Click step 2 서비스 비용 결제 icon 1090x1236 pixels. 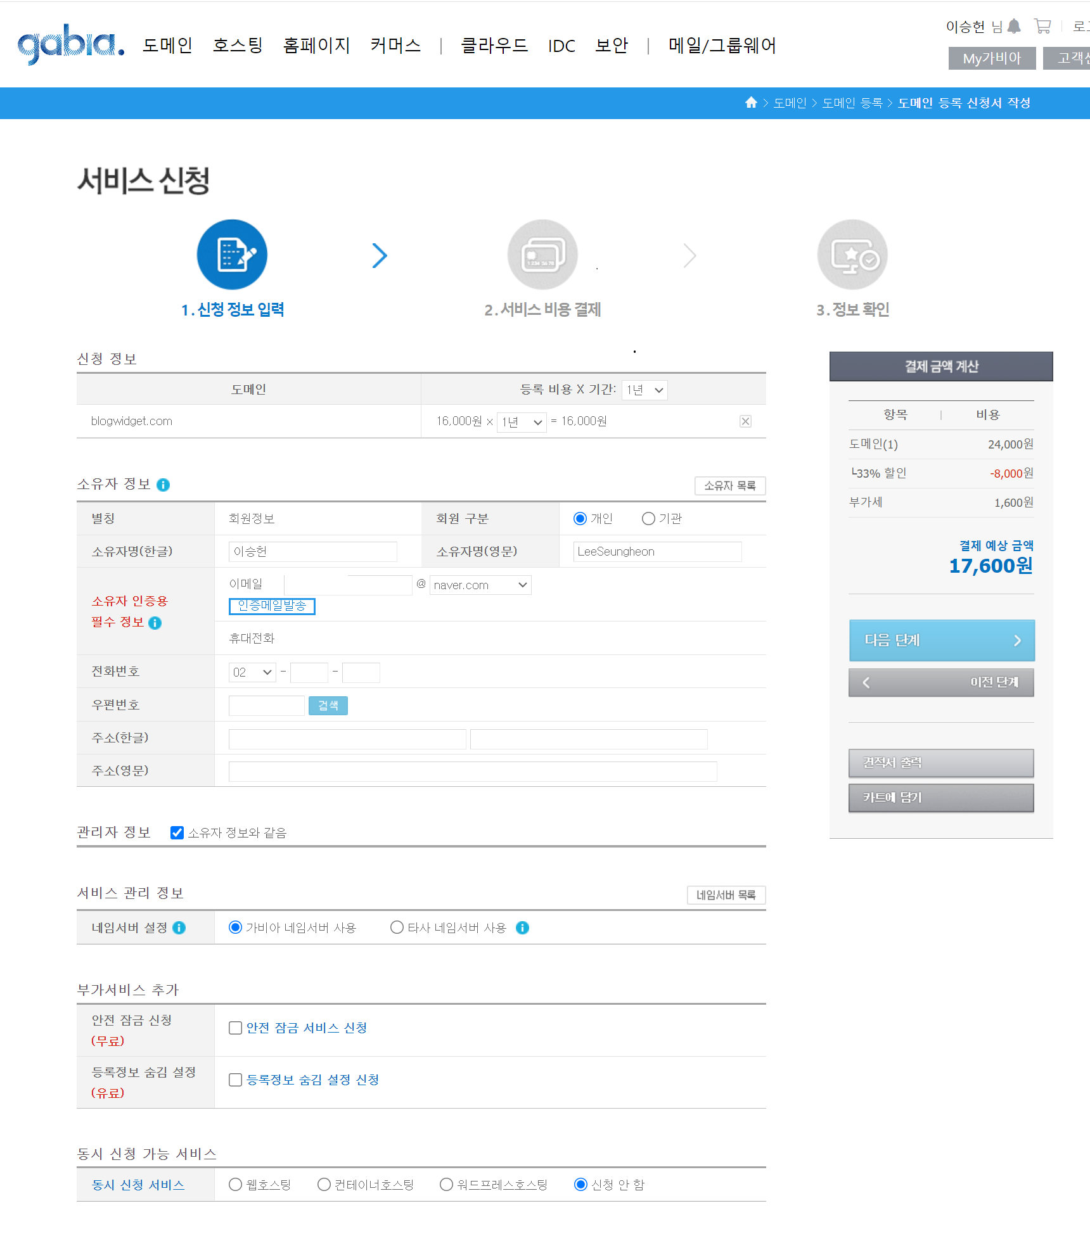point(542,255)
